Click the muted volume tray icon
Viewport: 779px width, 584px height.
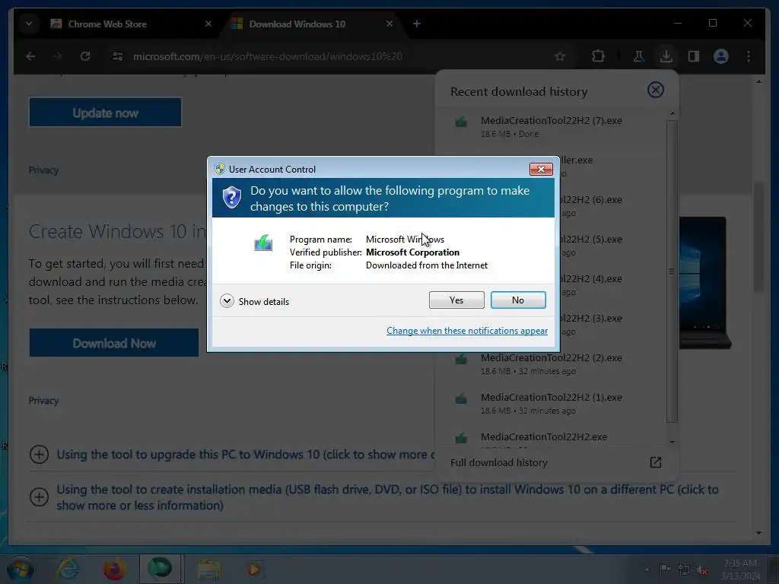tap(702, 570)
